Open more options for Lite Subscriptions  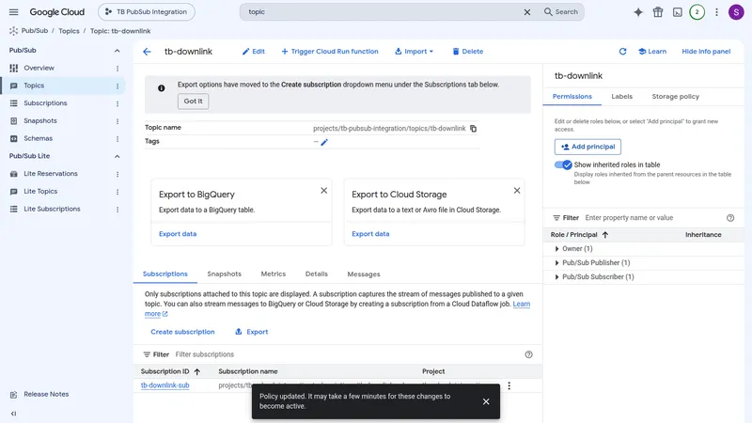pyautogui.click(x=117, y=209)
